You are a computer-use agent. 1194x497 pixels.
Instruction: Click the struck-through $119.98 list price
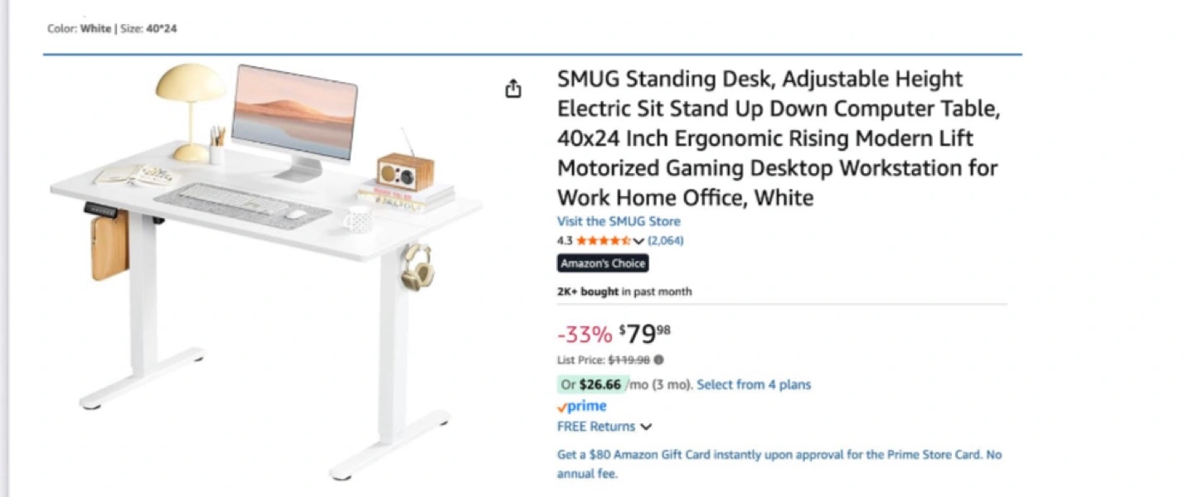pos(629,359)
